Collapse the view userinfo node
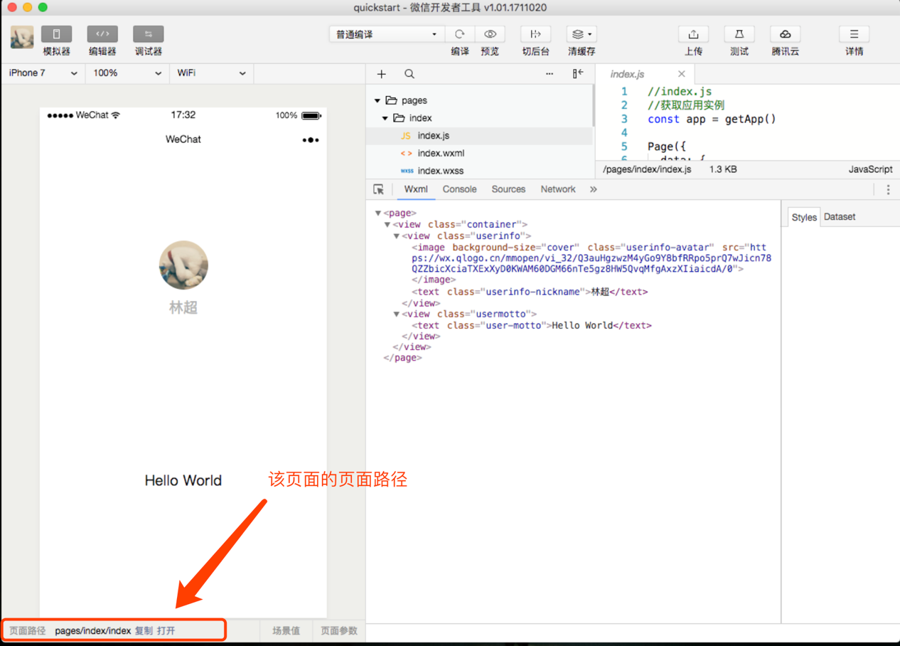 click(x=397, y=235)
